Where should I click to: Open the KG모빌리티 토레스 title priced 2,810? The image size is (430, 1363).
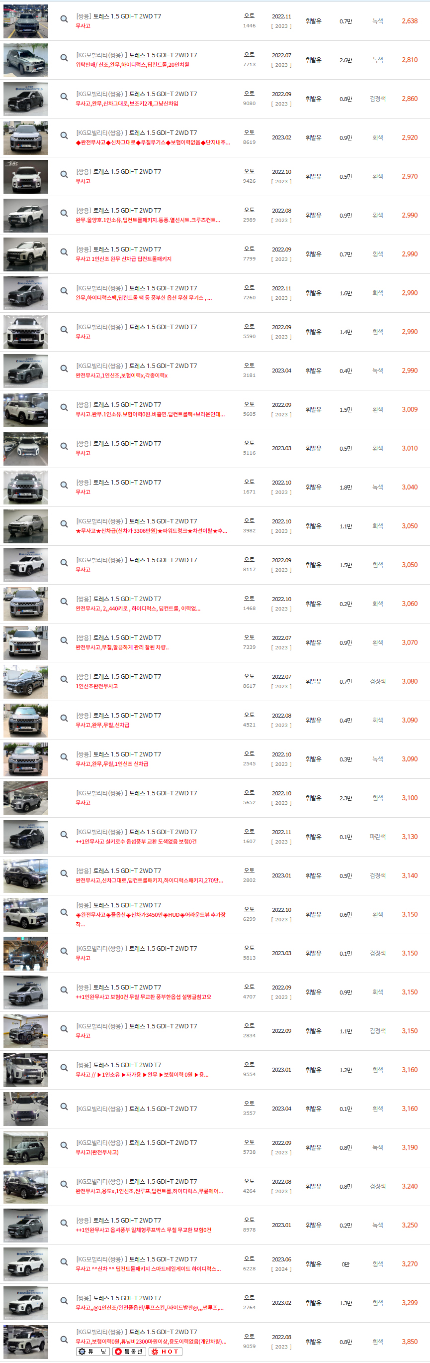136,55
